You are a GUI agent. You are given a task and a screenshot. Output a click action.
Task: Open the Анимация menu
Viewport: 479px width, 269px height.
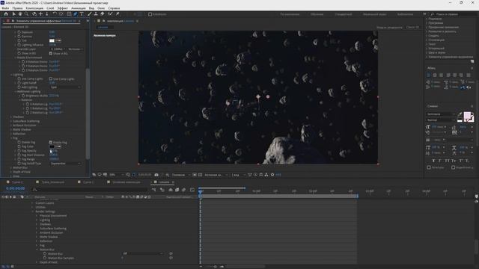78,8
